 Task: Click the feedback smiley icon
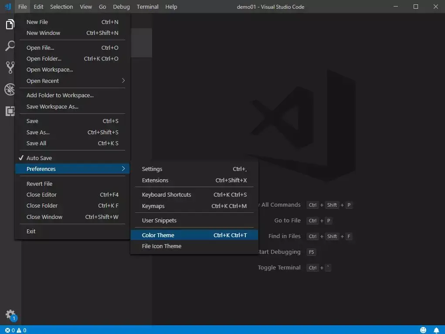click(x=423, y=330)
